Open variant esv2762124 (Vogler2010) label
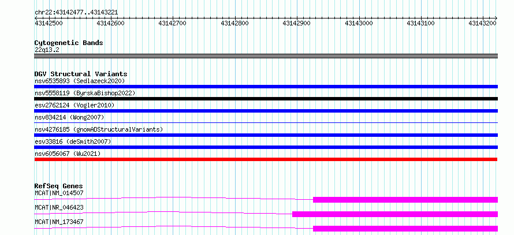Viewport: 514px width, 235px height. coord(75,105)
